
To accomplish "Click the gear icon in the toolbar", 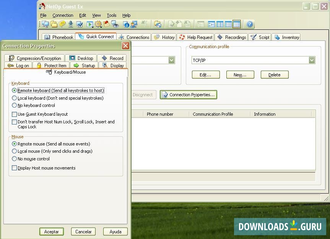I will point(98,24).
